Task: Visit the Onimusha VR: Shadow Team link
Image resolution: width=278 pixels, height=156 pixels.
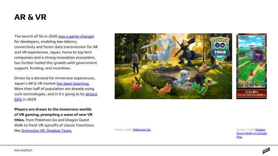Action: click(47, 131)
